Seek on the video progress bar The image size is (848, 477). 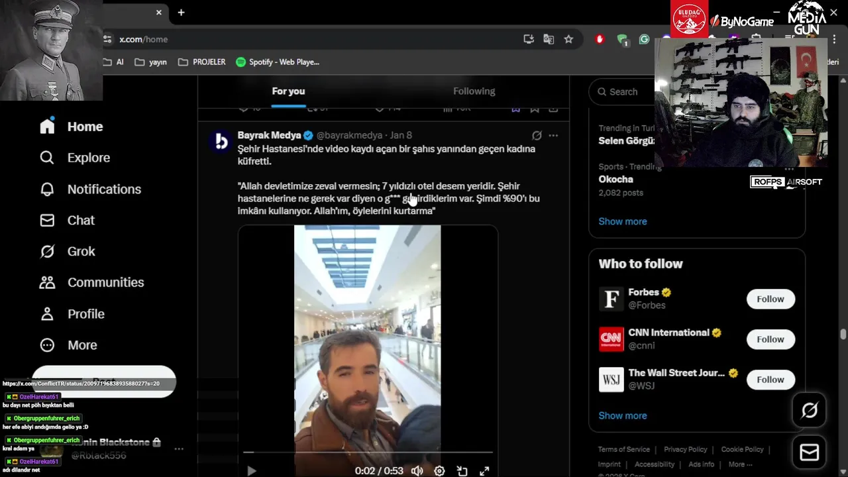pyautogui.click(x=368, y=452)
